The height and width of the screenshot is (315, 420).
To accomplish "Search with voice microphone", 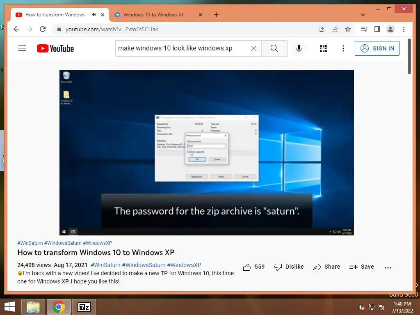I will (x=299, y=48).
